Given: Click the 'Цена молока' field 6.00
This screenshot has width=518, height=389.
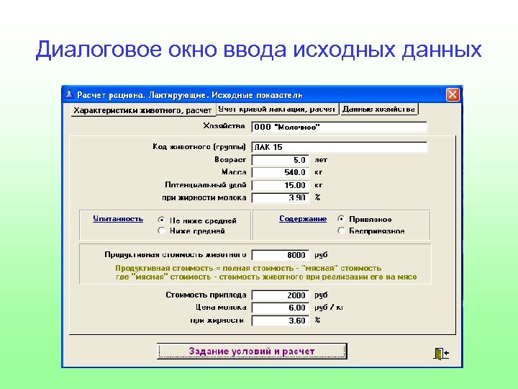Looking at the screenshot, I should (281, 308).
